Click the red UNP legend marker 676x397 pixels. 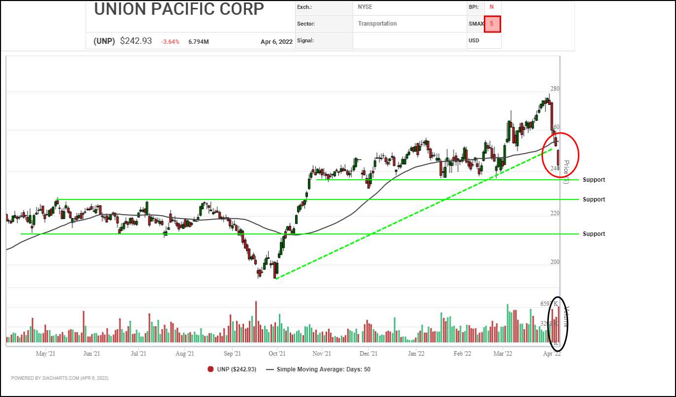(x=210, y=369)
